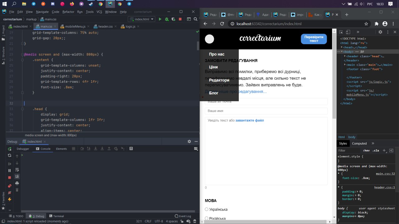Image resolution: width=399 pixels, height=224 pixels.
Task: Click Step Over icon in debugger toolbar
Action: (x=82, y=149)
